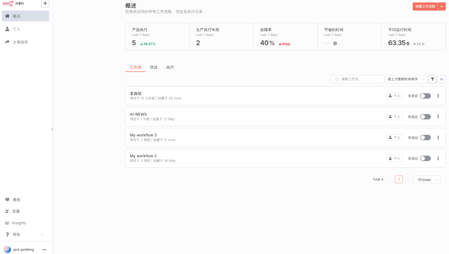Click the filter funnel icon

432,79
